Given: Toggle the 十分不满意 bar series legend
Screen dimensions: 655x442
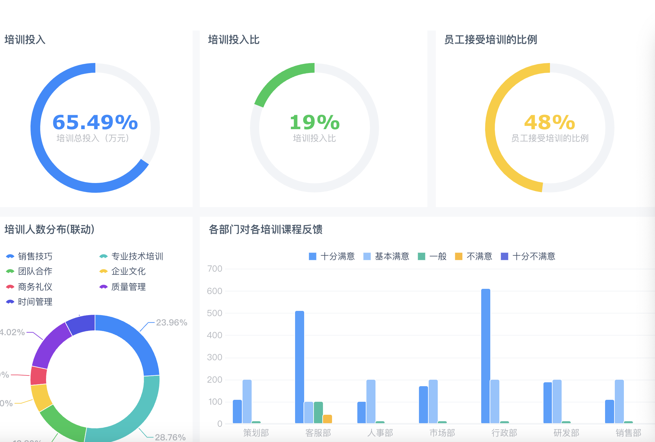Looking at the screenshot, I should pyautogui.click(x=528, y=256).
